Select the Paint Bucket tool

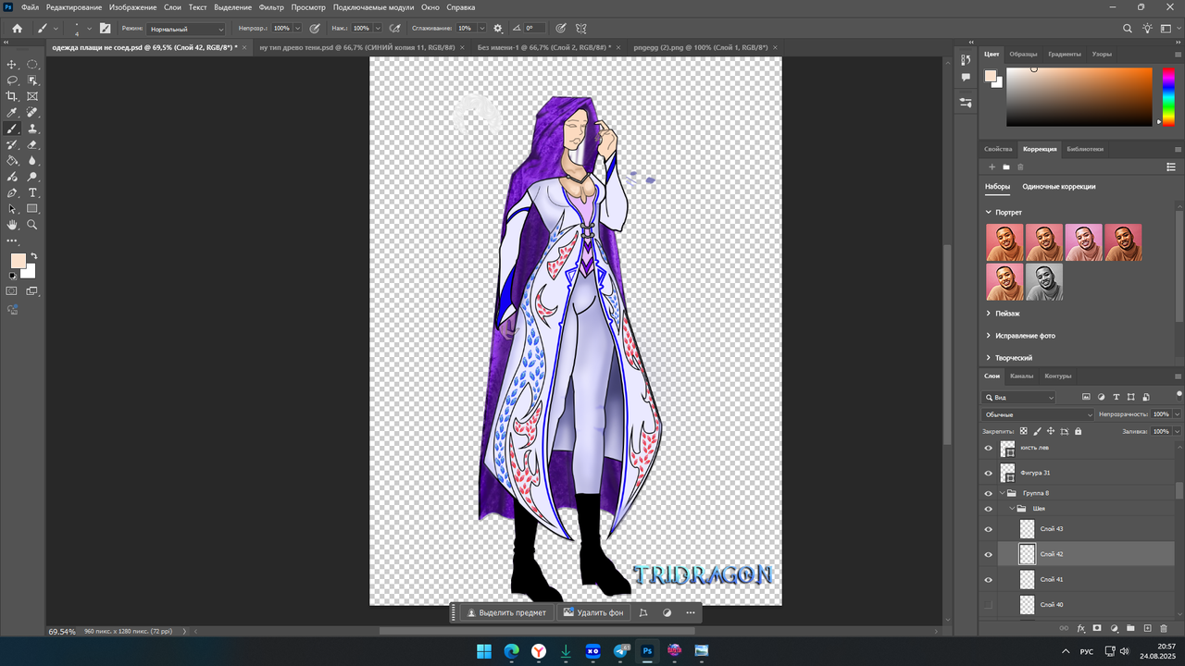tap(12, 160)
